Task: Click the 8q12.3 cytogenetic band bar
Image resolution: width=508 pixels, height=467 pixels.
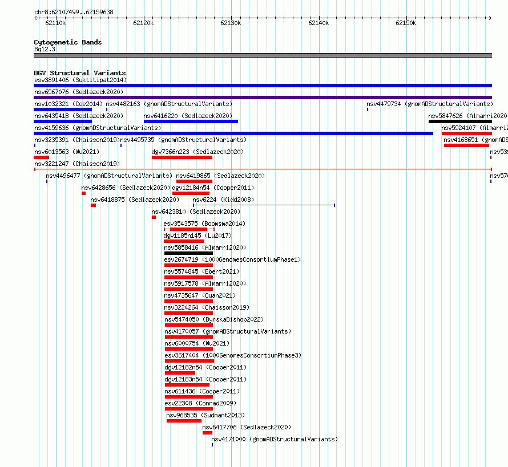Action: coord(263,55)
